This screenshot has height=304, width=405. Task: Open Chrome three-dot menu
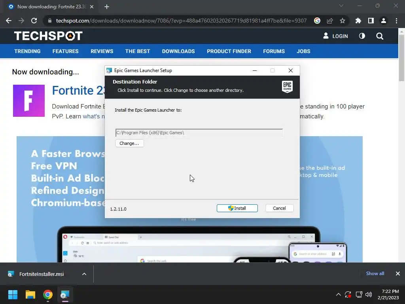click(x=396, y=21)
